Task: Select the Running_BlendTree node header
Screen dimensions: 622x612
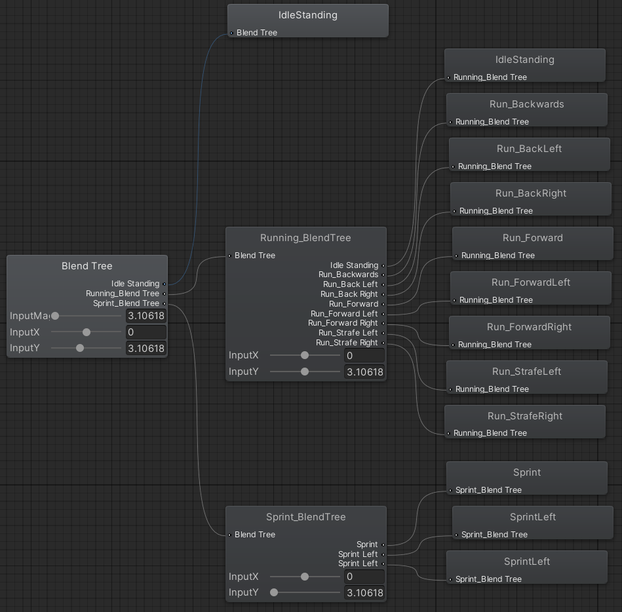Action: (305, 239)
